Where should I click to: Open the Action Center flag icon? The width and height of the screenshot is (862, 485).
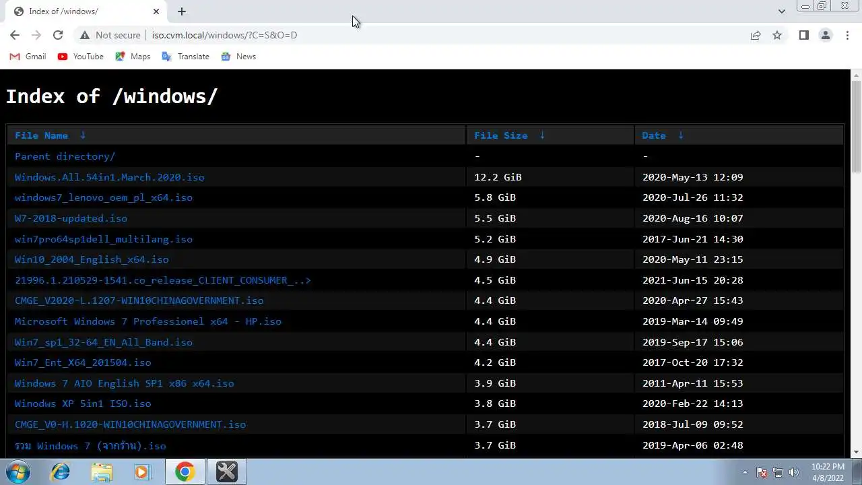click(762, 472)
